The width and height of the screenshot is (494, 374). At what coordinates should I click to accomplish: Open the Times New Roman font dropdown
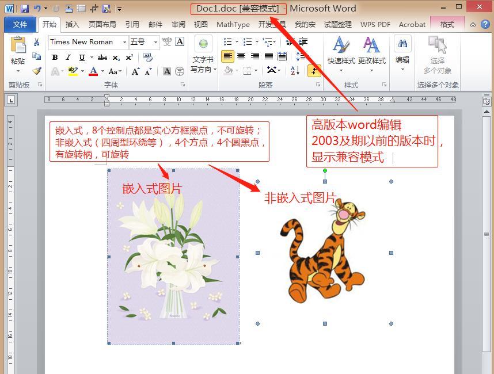126,42
